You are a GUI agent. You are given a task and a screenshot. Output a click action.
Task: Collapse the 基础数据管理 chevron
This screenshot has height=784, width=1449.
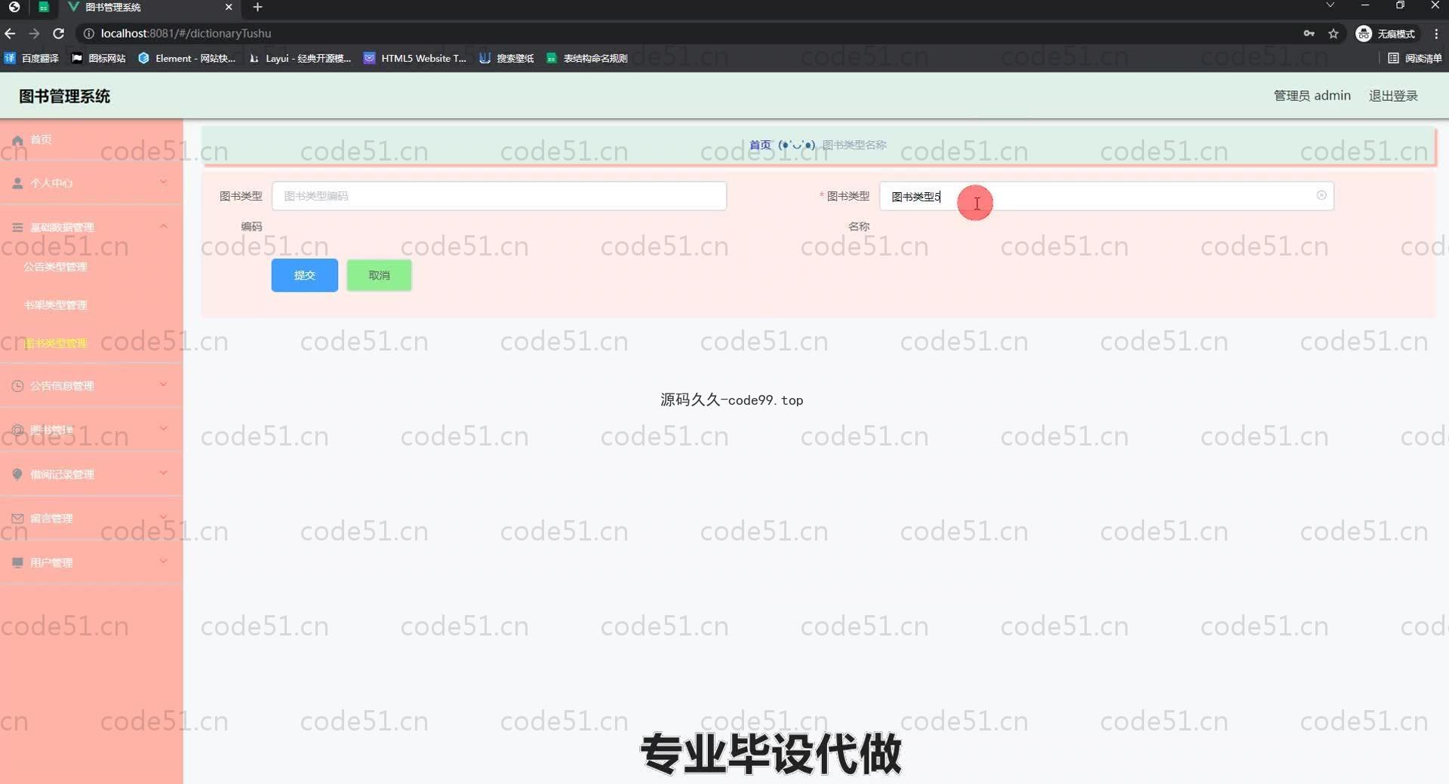coord(164,226)
